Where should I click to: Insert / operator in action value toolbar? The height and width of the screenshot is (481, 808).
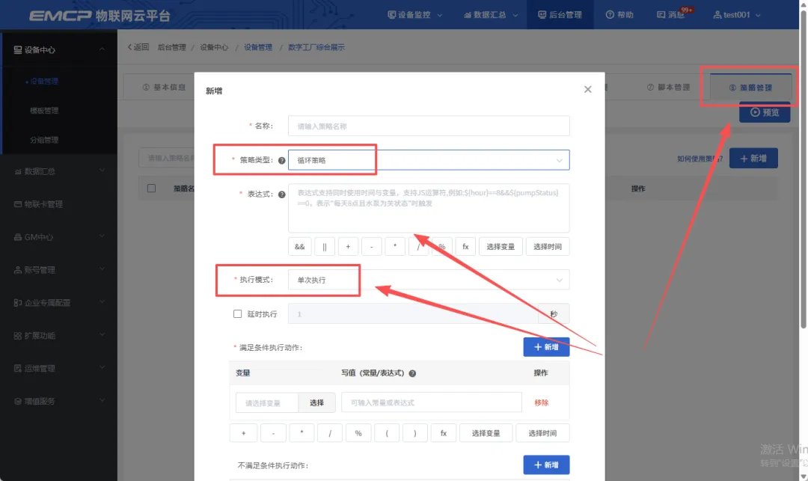(x=330, y=433)
